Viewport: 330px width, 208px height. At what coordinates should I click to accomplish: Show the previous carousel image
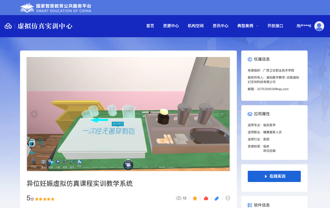tap(34, 114)
